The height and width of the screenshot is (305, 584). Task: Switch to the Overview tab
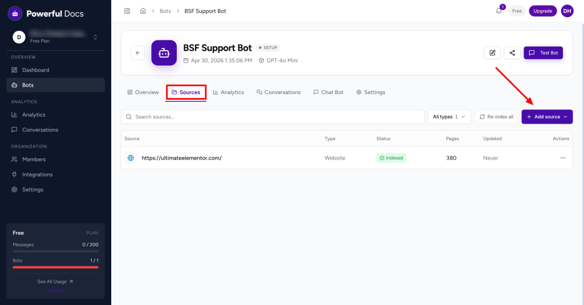coord(143,92)
